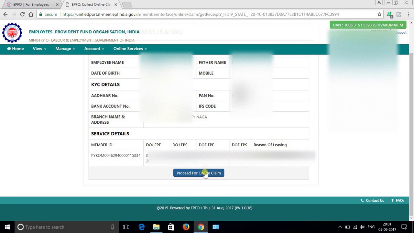The width and height of the screenshot is (414, 233).
Task: Click KYC DETAILS heading
Action: click(x=105, y=84)
